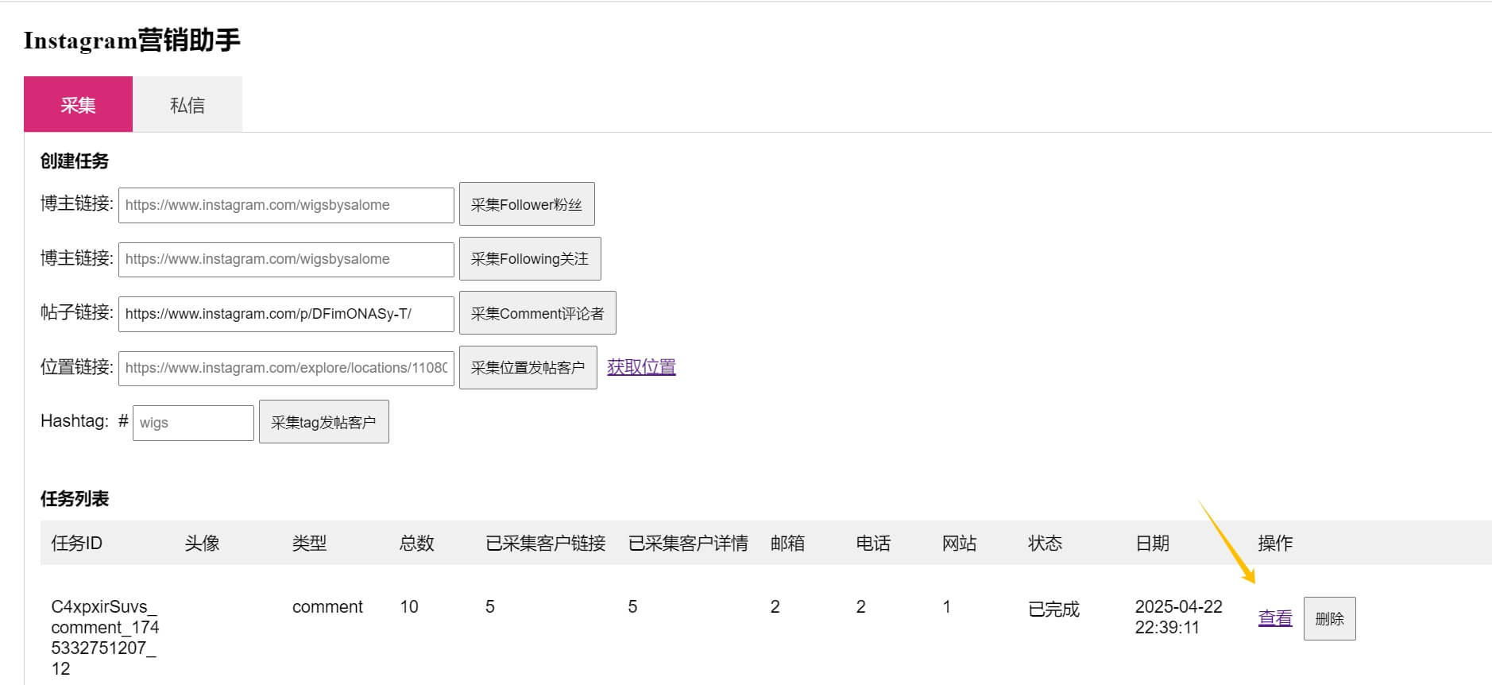1492x685 pixels.
Task: Switch to the 采集 tab
Action: pyautogui.click(x=78, y=104)
